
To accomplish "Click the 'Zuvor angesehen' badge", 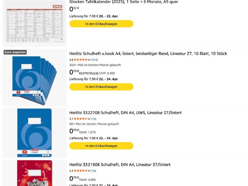I will coord(15,52).
